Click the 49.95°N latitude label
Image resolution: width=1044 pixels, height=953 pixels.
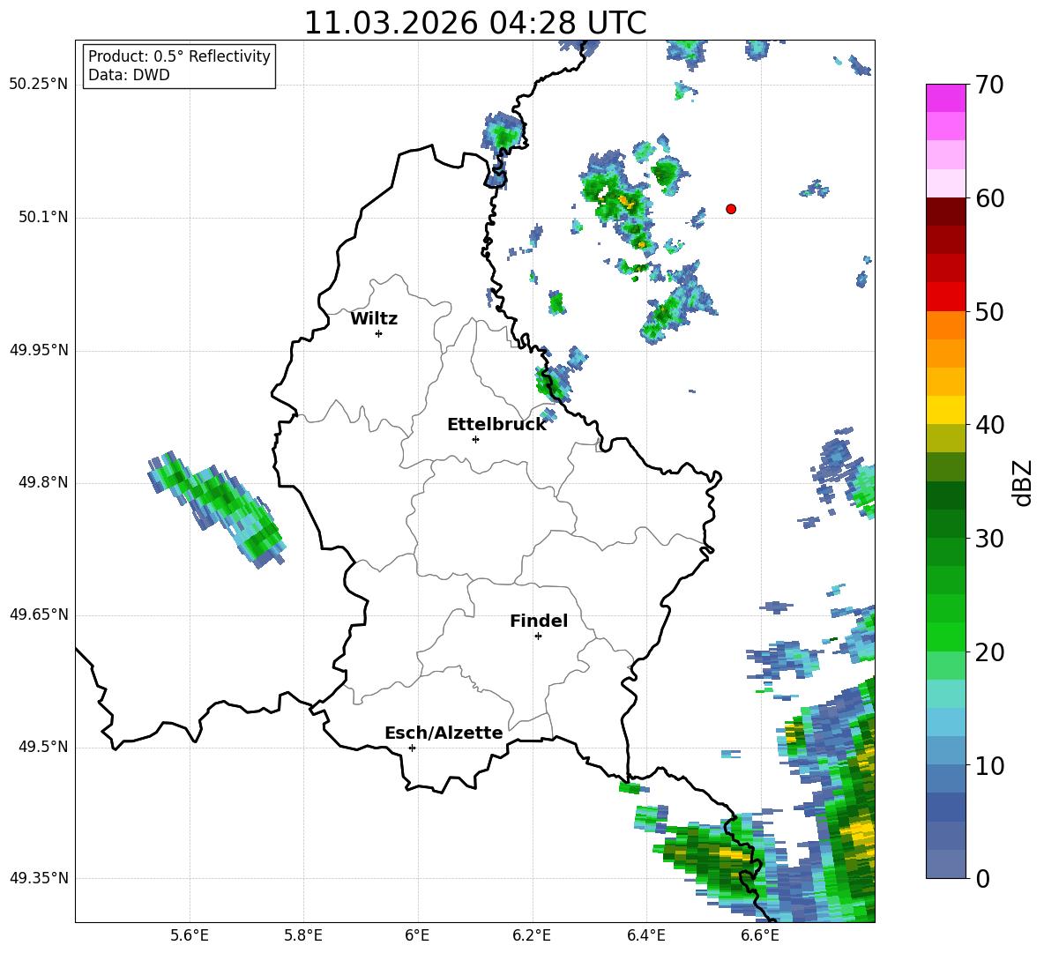39,350
